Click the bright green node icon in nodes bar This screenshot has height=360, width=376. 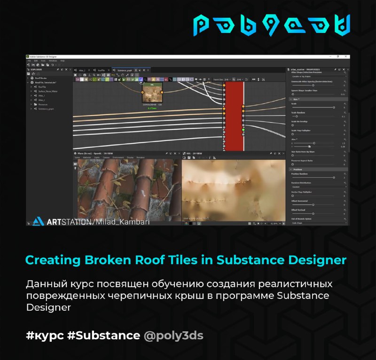point(107,79)
